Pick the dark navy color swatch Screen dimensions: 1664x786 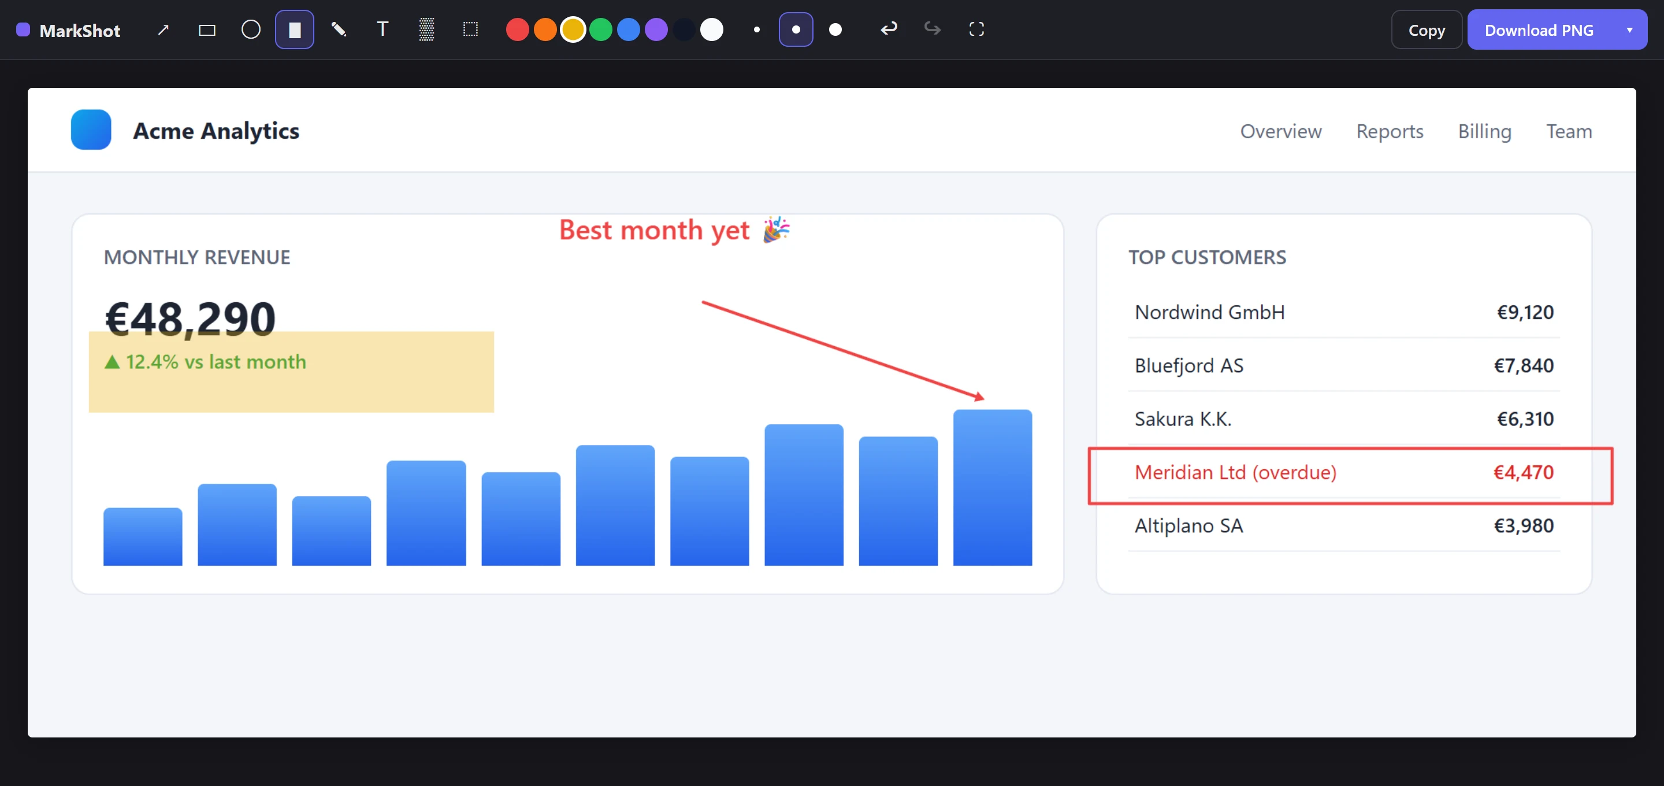click(x=684, y=29)
